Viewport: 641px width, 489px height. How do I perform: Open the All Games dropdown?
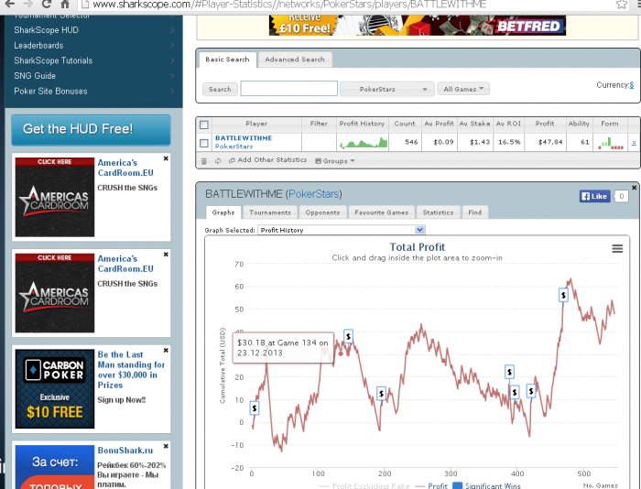463,89
